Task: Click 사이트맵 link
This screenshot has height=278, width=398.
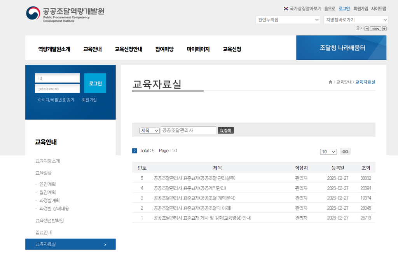Action: point(379,9)
